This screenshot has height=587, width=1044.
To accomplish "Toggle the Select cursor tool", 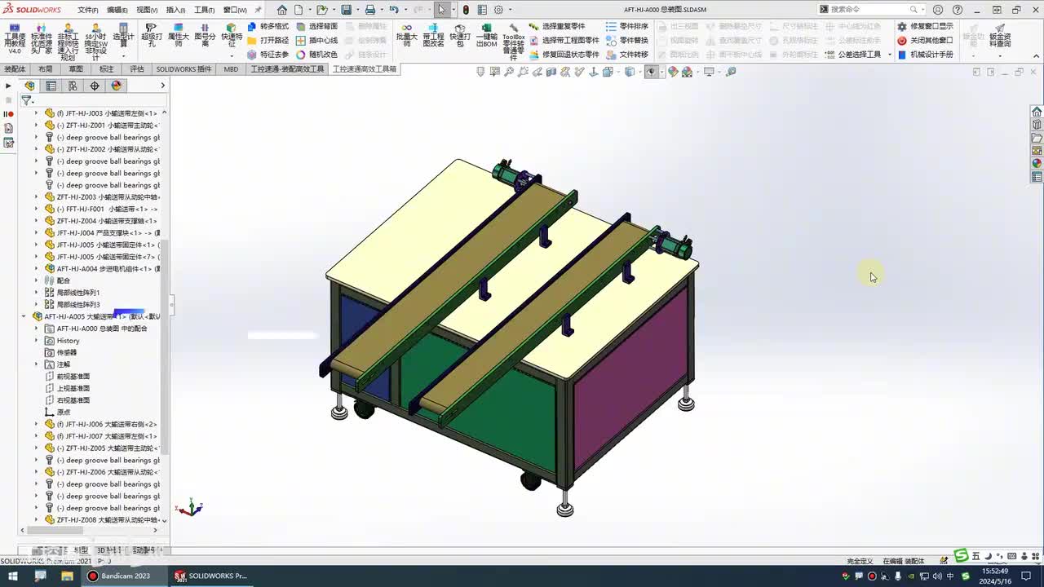I will (441, 10).
